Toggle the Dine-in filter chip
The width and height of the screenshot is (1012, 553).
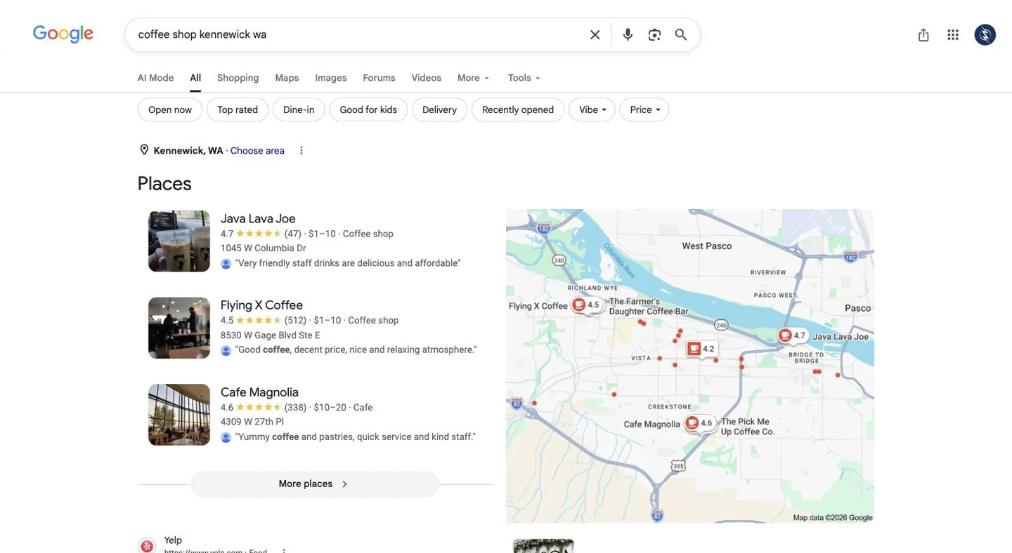(299, 109)
